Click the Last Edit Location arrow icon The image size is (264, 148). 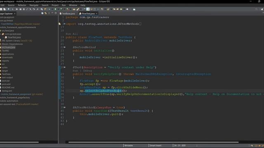115,9
